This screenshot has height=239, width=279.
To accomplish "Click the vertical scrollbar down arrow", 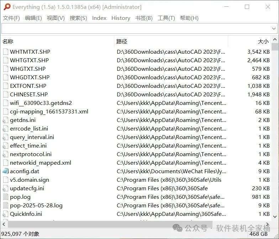I will pos(275,217).
